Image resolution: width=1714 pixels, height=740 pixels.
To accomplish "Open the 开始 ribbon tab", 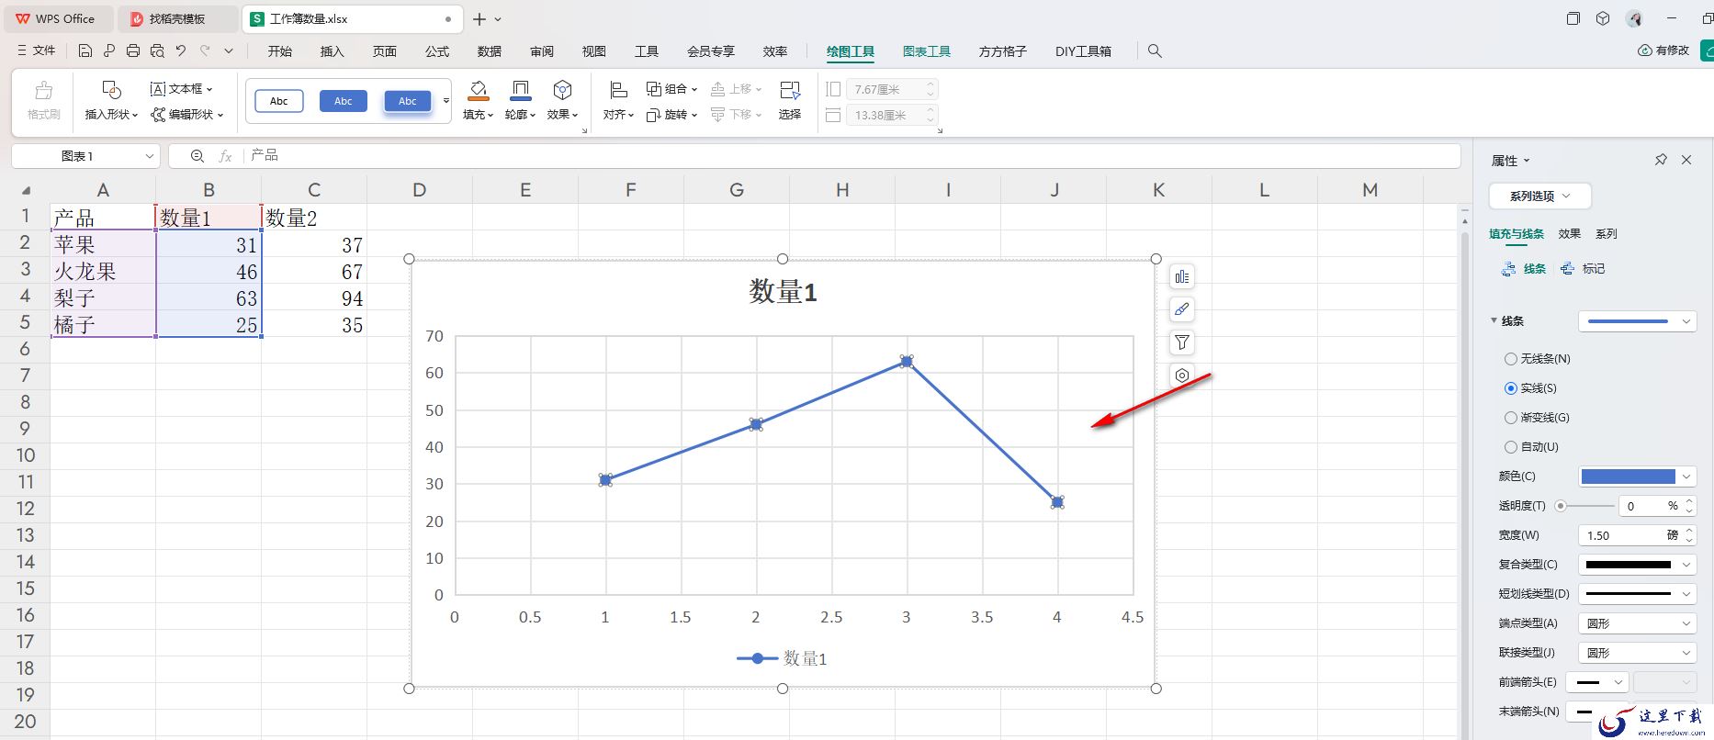I will pyautogui.click(x=279, y=51).
